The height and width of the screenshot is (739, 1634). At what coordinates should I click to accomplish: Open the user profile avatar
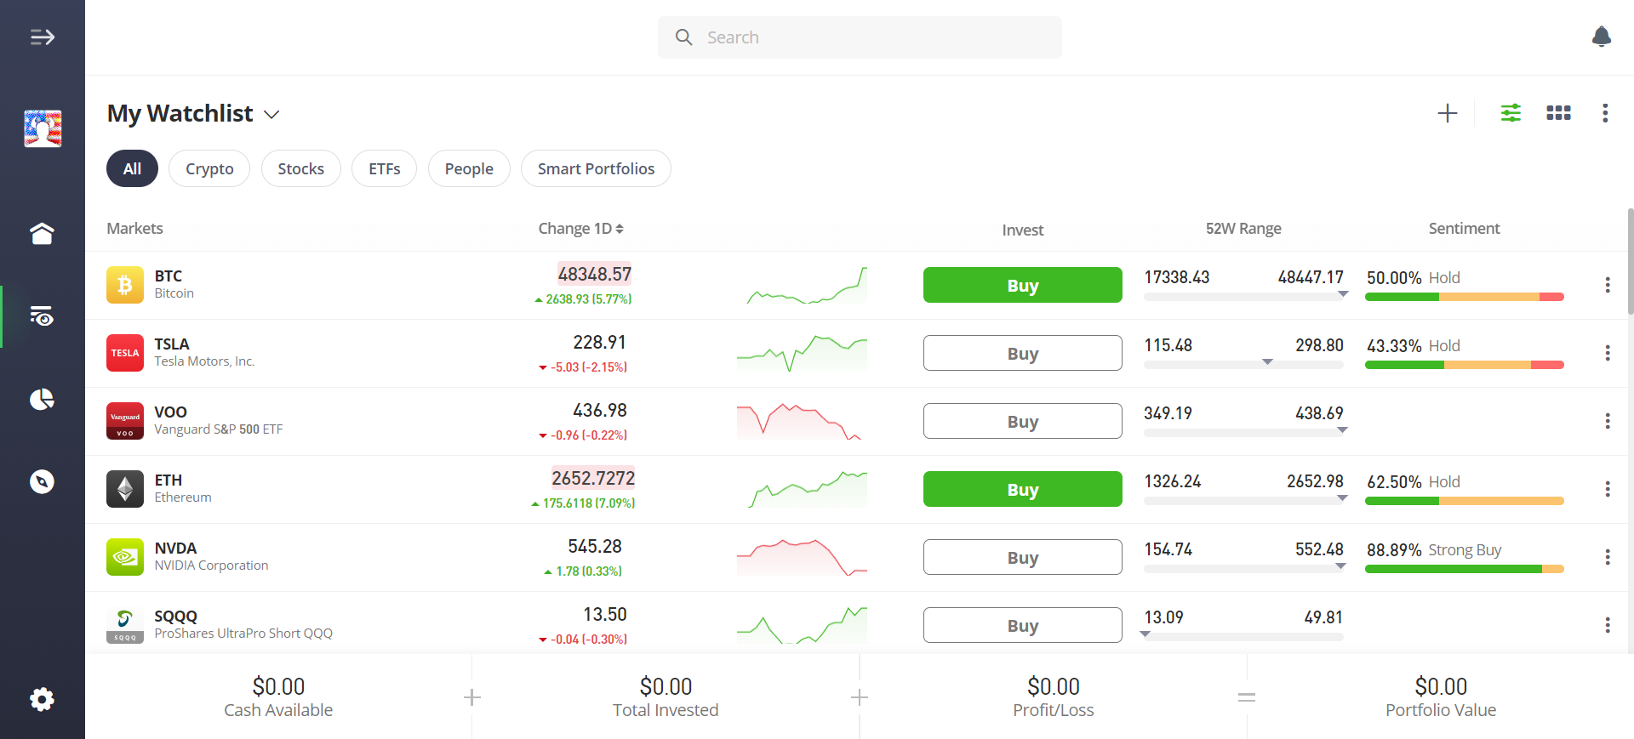43,128
